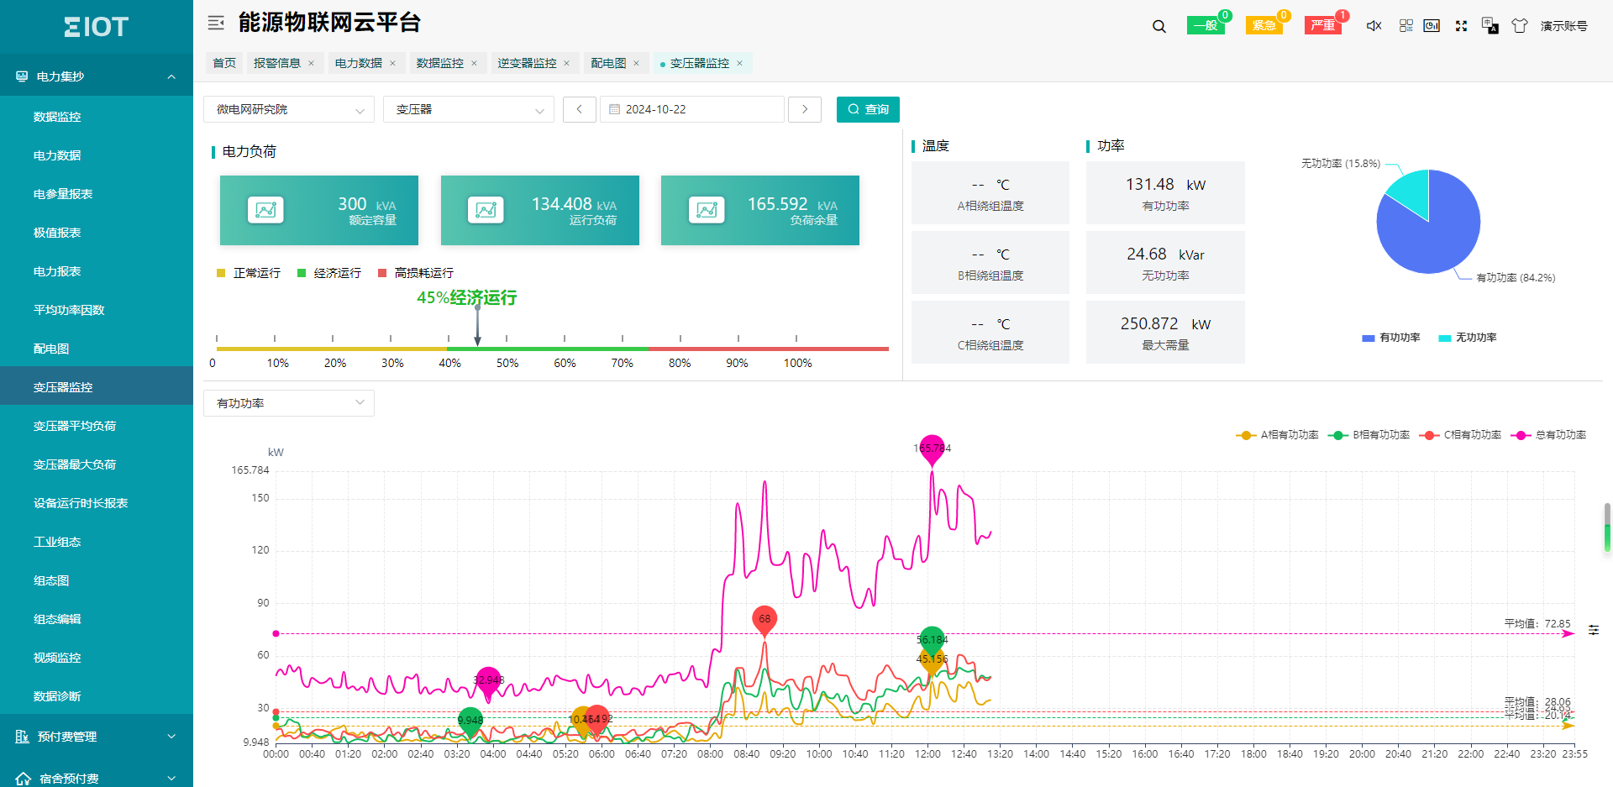Click the 2024-10-22 date input field
Viewport: 1613px width, 787px height.
(x=691, y=109)
